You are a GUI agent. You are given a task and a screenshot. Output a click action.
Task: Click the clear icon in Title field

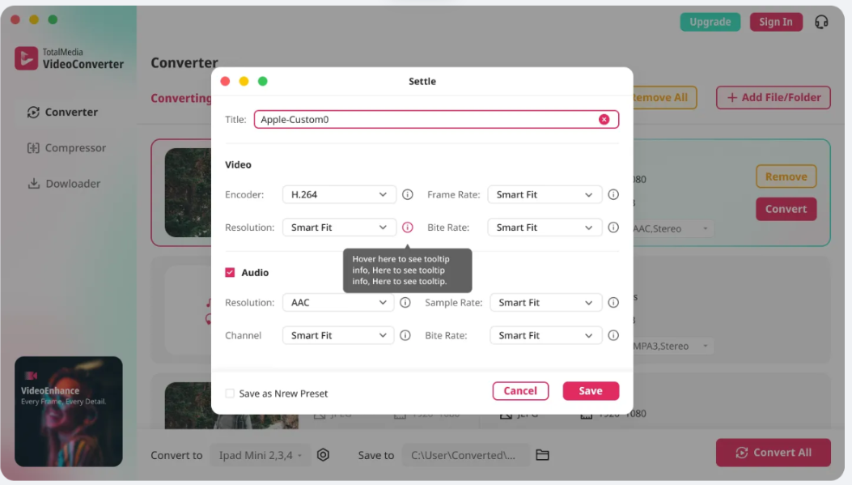[604, 120]
